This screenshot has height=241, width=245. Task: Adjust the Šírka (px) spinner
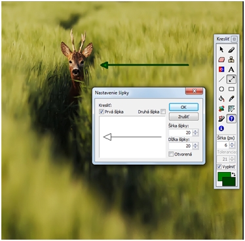click(x=233, y=145)
